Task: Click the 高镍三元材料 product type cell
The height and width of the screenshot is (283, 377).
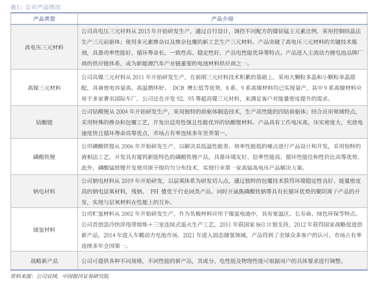Action: tap(44, 88)
